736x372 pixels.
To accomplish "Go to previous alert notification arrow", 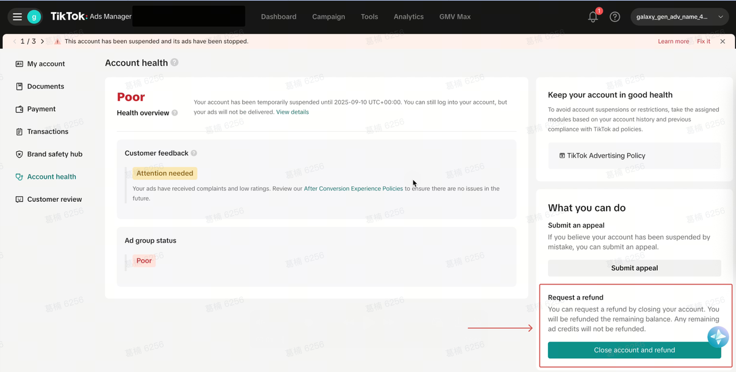I will click(14, 41).
